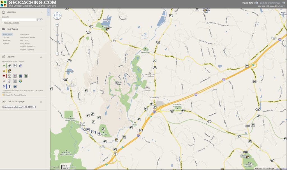
Task: Collapse the Location panel
Action: (41, 12)
